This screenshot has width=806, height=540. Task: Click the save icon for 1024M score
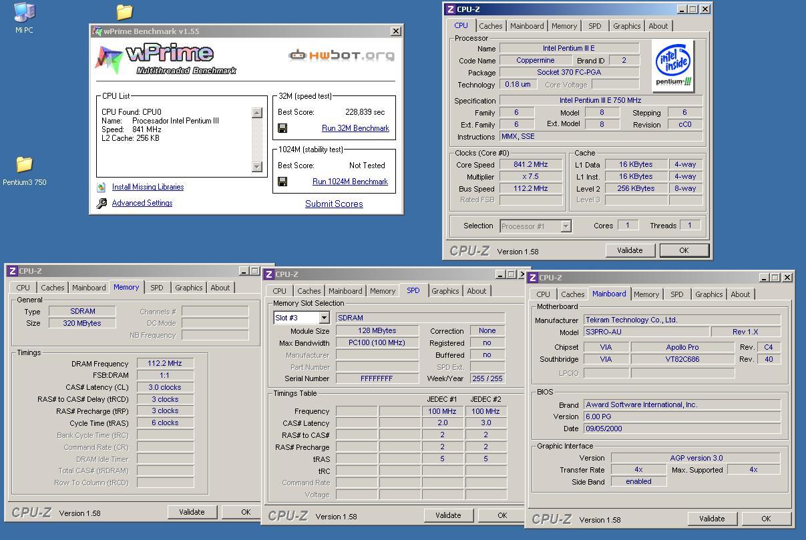[x=282, y=182]
